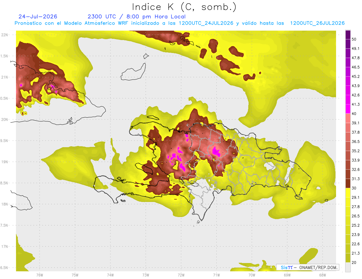Click the '35.2' color scale value
Screen dimensions: 362x279
pos(355,151)
